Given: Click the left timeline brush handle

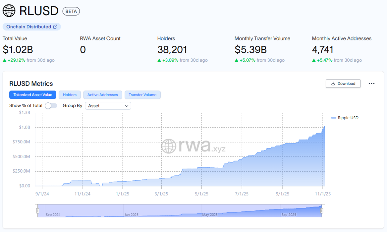Looking at the screenshot, I should 38,210.
